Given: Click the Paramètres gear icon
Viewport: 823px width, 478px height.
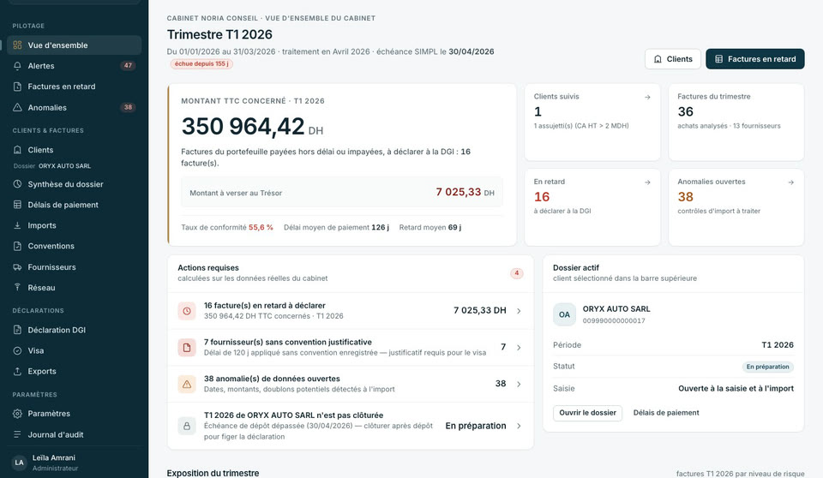Looking at the screenshot, I should (x=17, y=414).
